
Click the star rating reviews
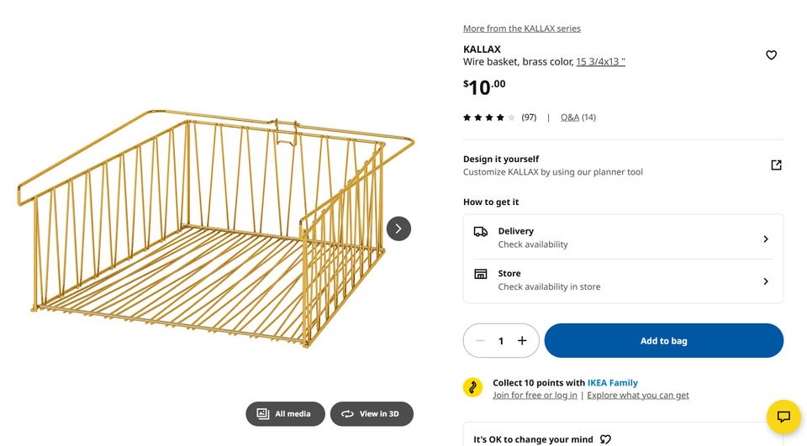click(499, 118)
